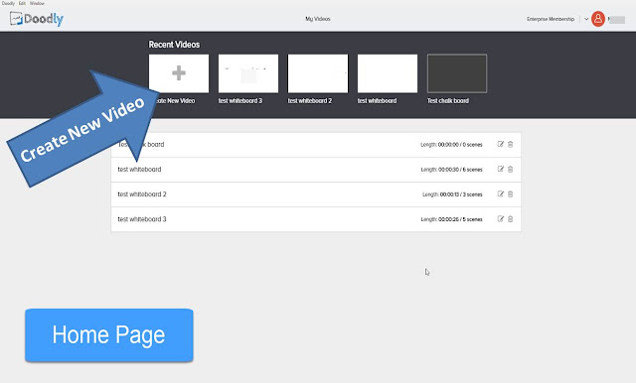Click the 'test whiteboard 2' label under thumbnail
This screenshot has height=383, width=636.
(310, 101)
